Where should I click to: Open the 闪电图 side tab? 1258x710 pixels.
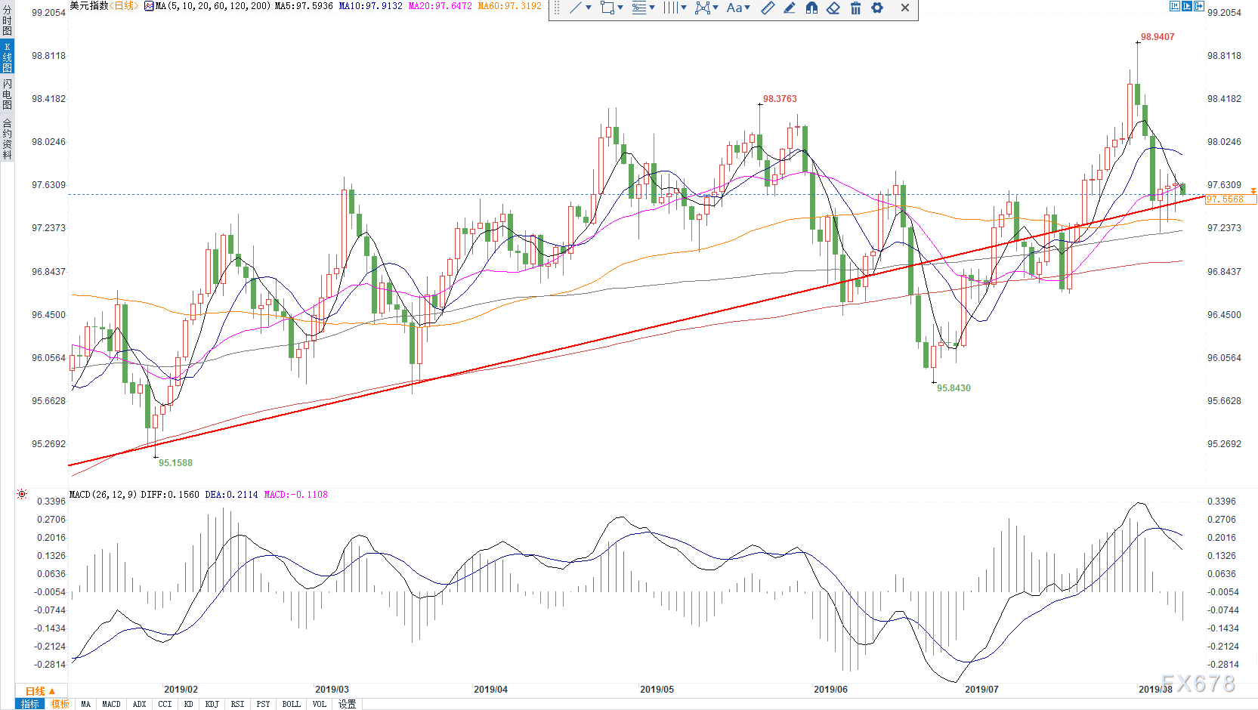pos(7,94)
